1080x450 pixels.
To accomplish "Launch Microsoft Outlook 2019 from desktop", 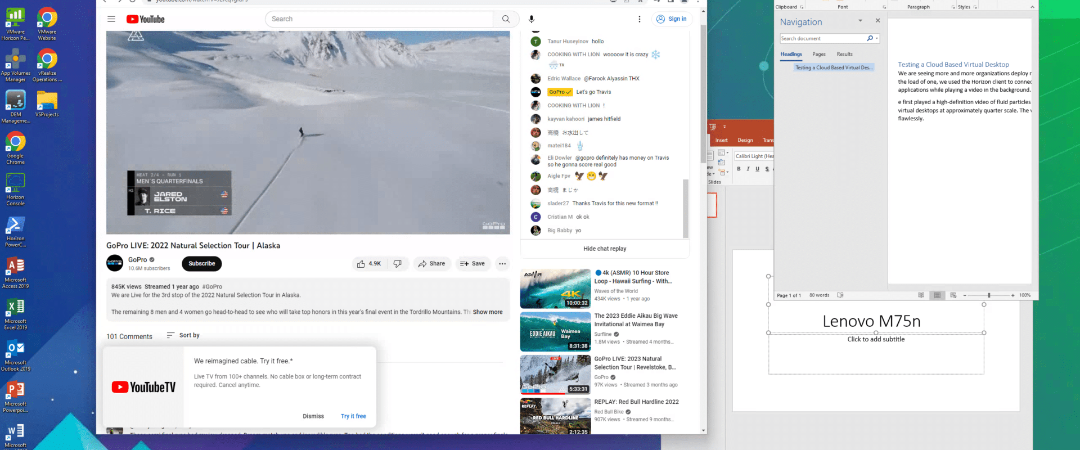I will pos(15,355).
